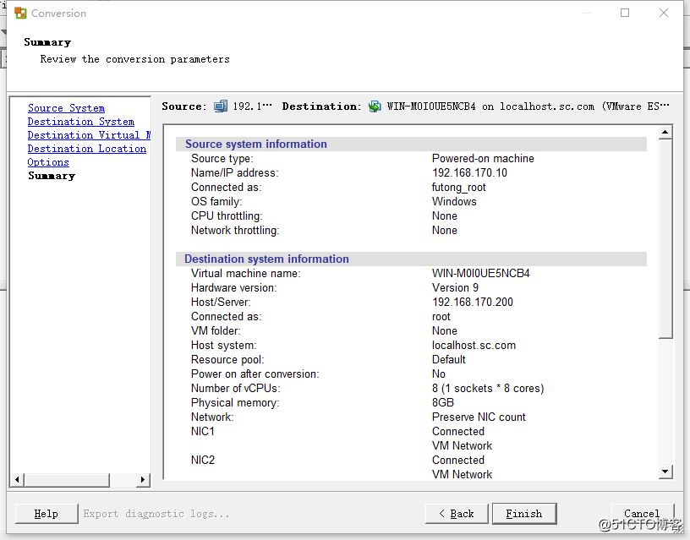Click the Network throttling None value
690x540 pixels.
(x=445, y=231)
